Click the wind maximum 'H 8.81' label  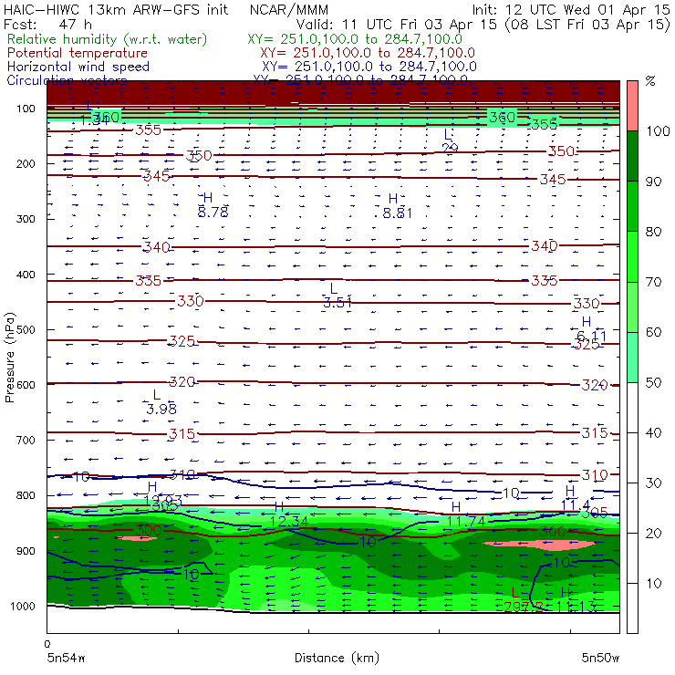[x=397, y=206]
